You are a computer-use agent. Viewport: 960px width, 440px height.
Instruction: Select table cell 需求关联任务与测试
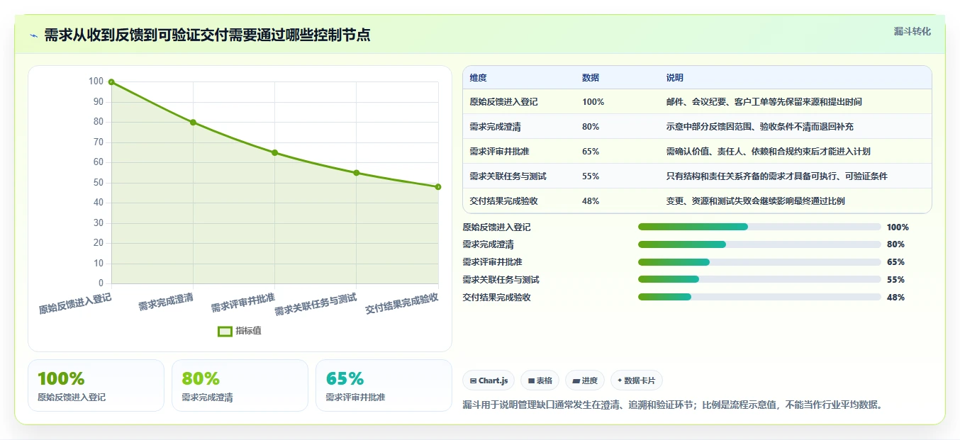click(x=508, y=176)
